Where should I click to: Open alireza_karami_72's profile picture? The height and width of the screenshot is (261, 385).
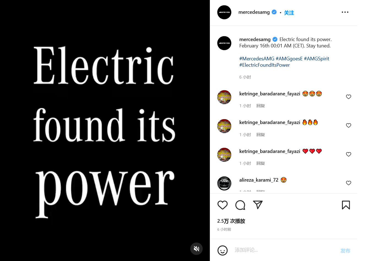[224, 183]
